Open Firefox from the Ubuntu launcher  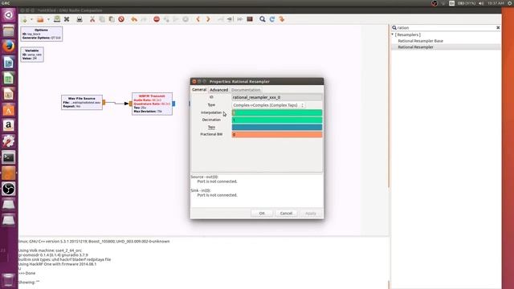point(9,47)
